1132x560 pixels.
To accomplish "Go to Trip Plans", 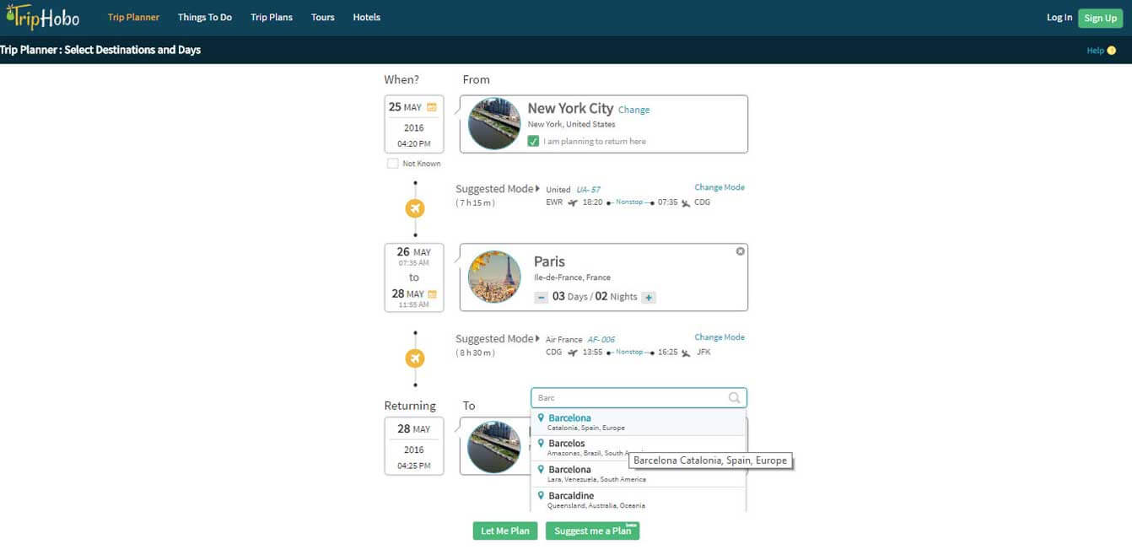I will (272, 17).
